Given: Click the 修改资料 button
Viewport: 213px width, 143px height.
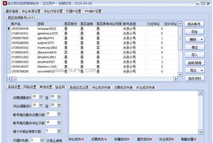Looking at the screenshot, I should pyautogui.click(x=195, y=78).
